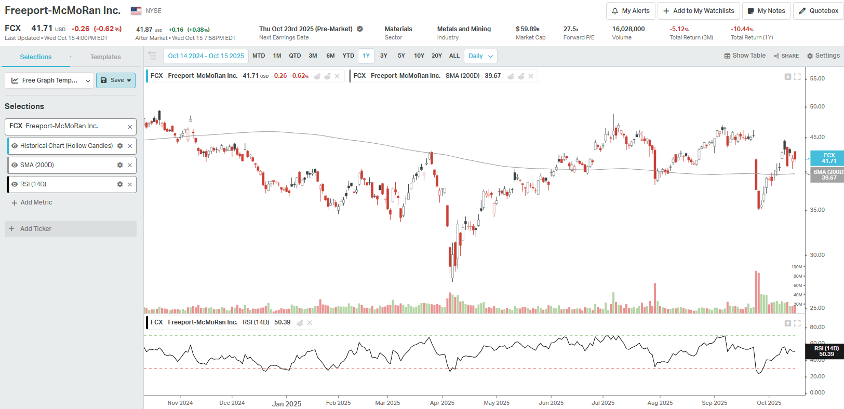The width and height of the screenshot is (844, 409).
Task: Select the 1M time range
Action: coord(277,56)
